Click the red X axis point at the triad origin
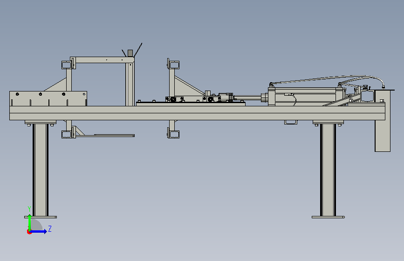Screen dimensions: 404x261 pos(29,232)
